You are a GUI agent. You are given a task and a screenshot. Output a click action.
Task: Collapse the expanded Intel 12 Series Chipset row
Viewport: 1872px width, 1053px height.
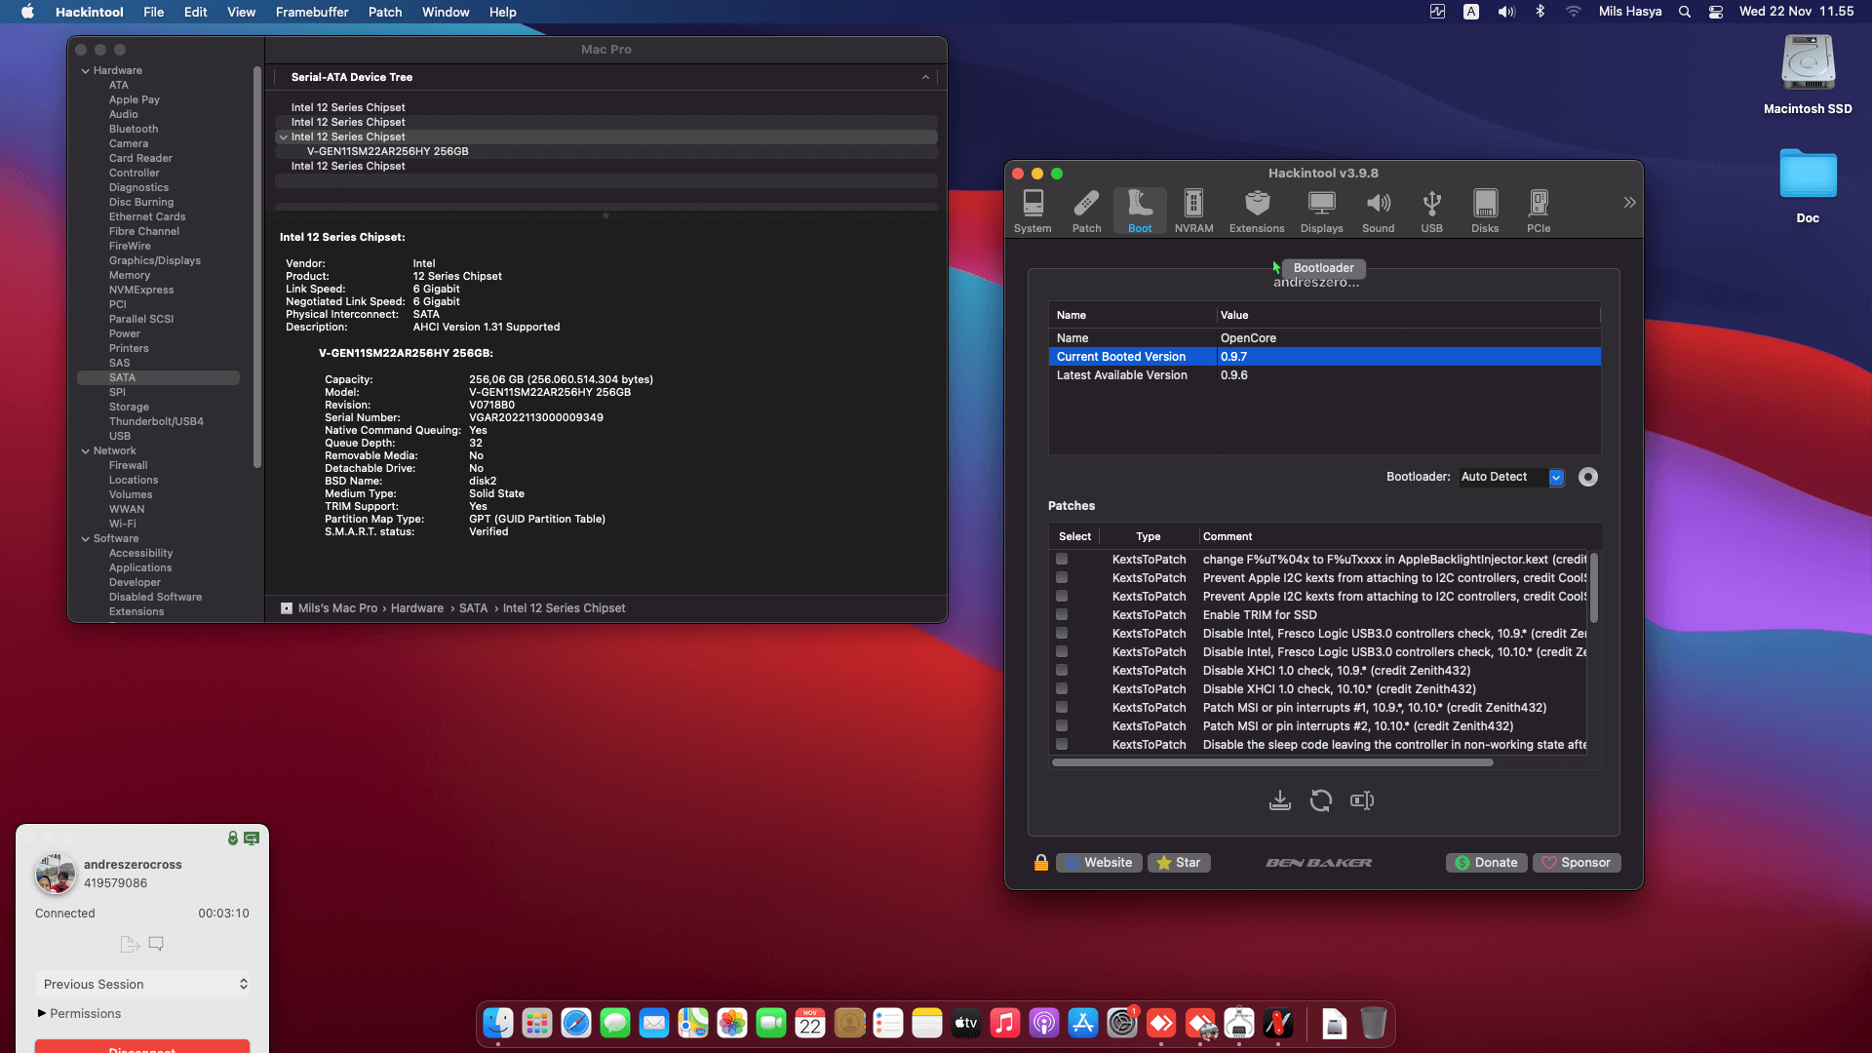pos(284,137)
